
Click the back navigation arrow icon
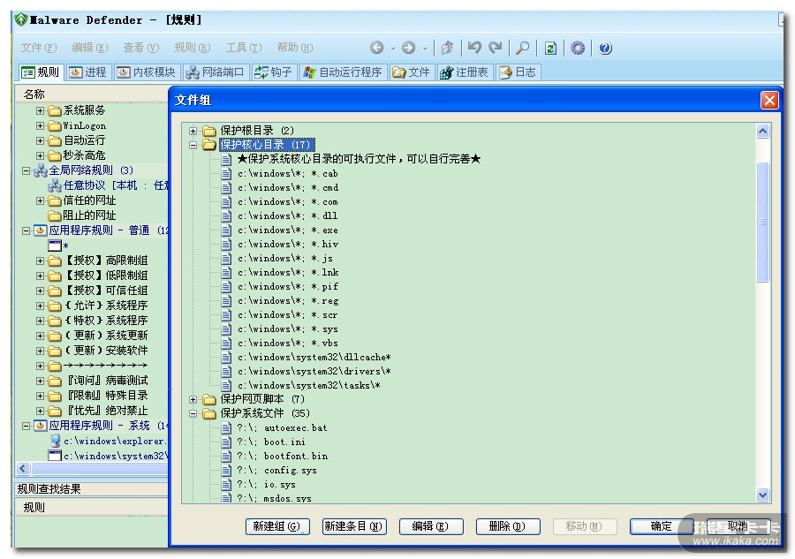tap(376, 48)
